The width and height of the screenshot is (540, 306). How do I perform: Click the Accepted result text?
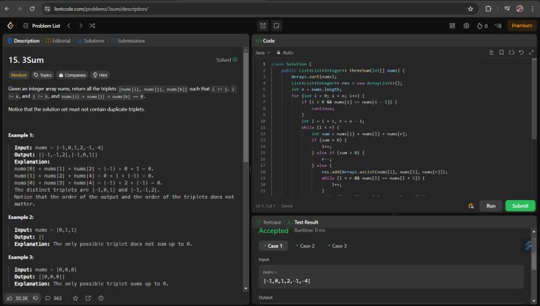pyautogui.click(x=273, y=231)
